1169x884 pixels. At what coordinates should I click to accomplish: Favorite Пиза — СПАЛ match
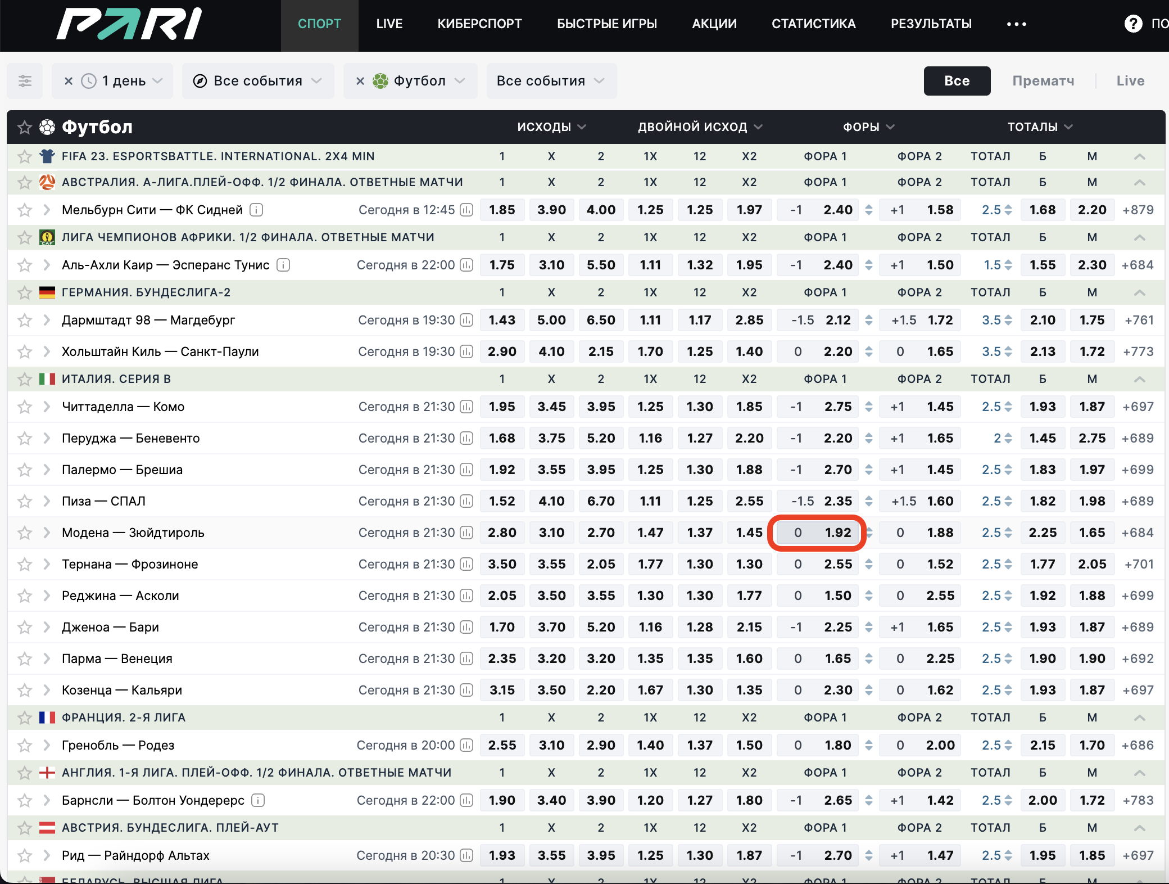click(24, 501)
